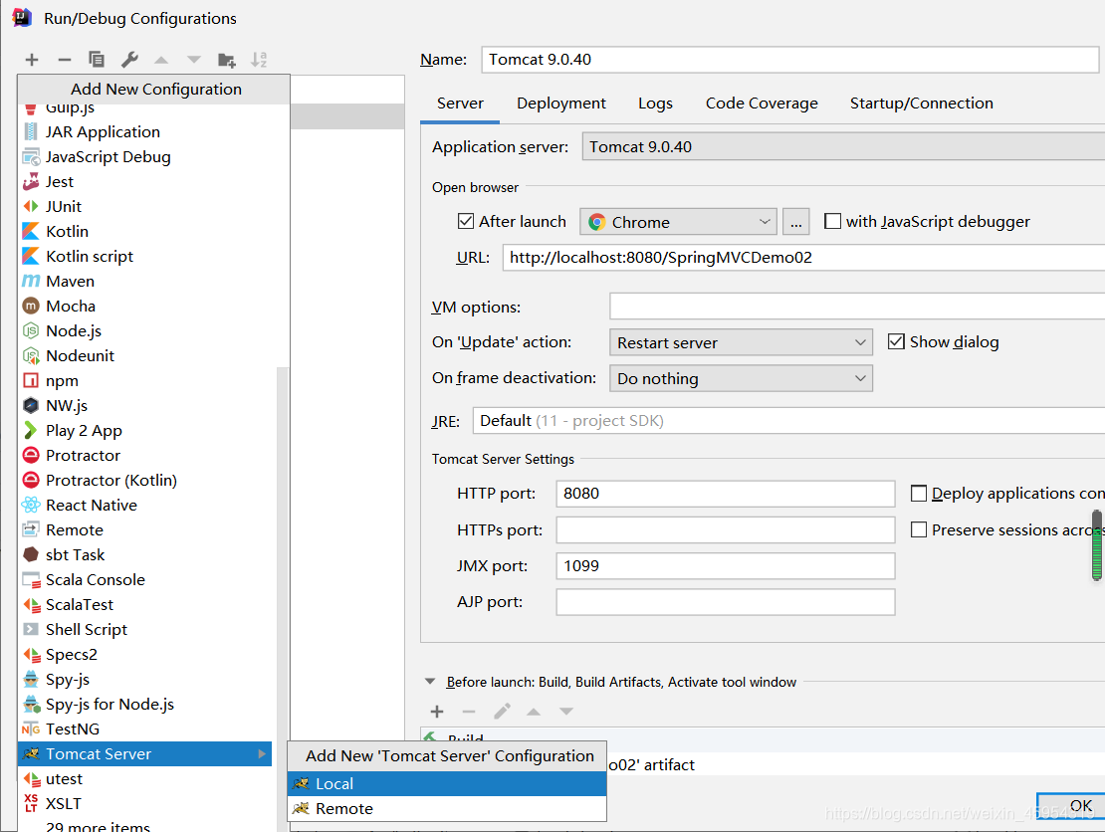
Task: Click the NW.js icon in the list
Action: pos(30,405)
